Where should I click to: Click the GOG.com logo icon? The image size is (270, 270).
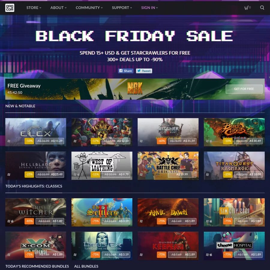(x=10, y=8)
